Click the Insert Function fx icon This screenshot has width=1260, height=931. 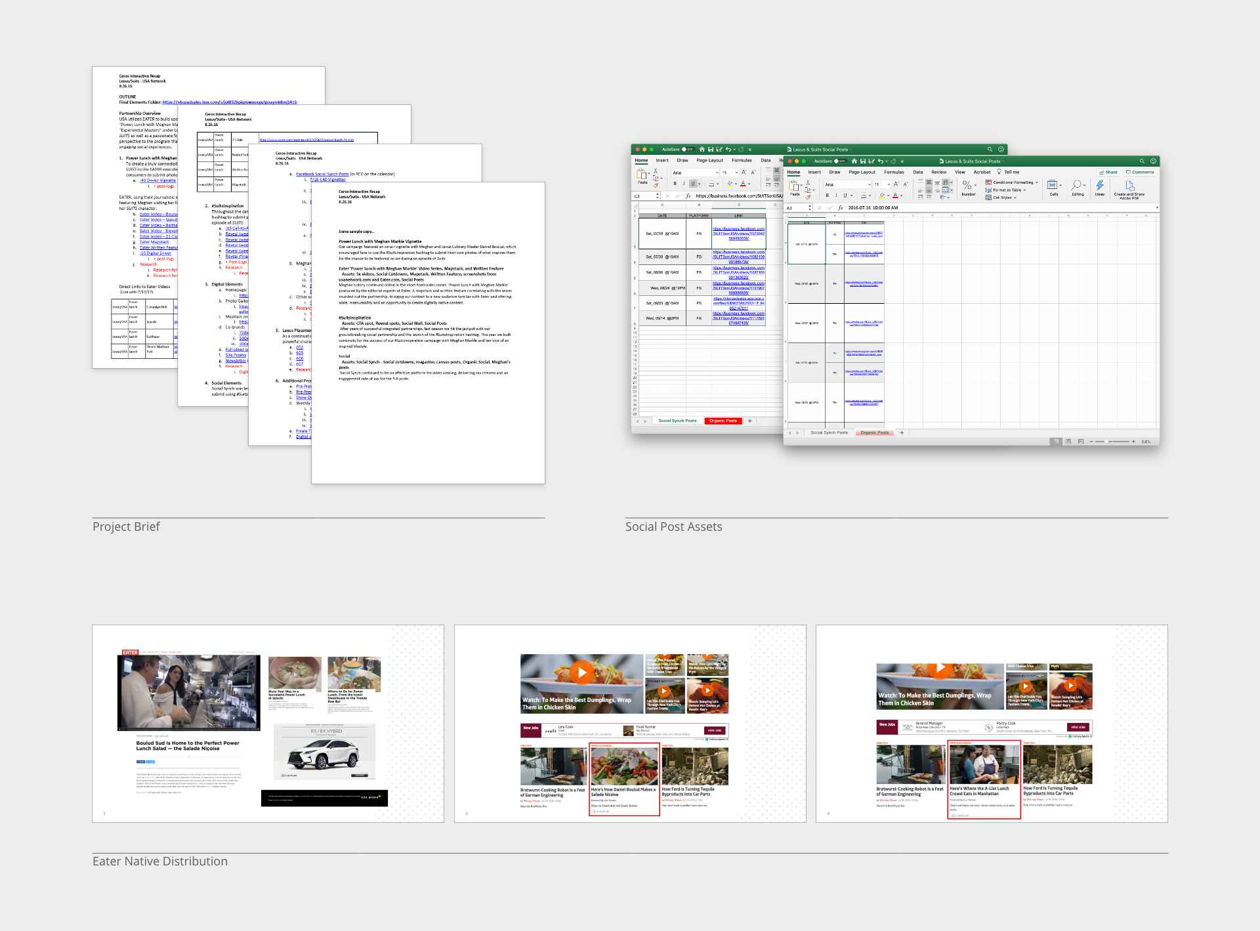(840, 208)
